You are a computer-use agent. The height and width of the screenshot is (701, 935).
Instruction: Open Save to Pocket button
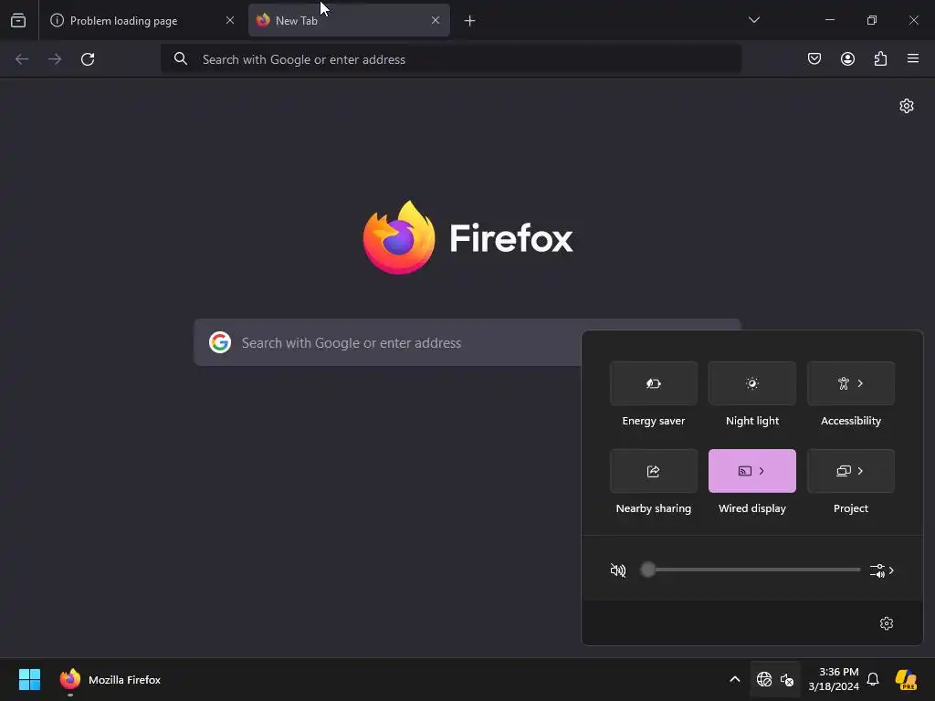[814, 58]
